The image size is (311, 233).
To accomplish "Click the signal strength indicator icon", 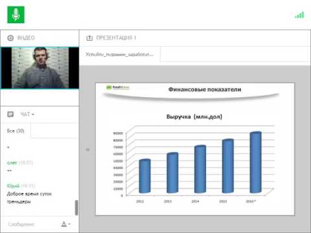I will tap(299, 15).
